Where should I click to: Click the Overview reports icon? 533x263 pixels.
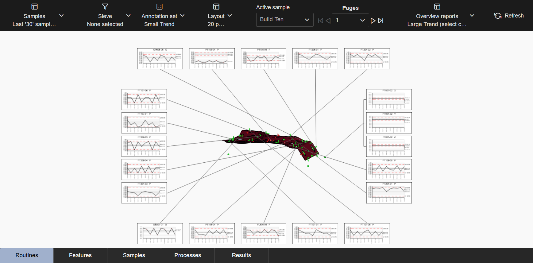tap(437, 6)
